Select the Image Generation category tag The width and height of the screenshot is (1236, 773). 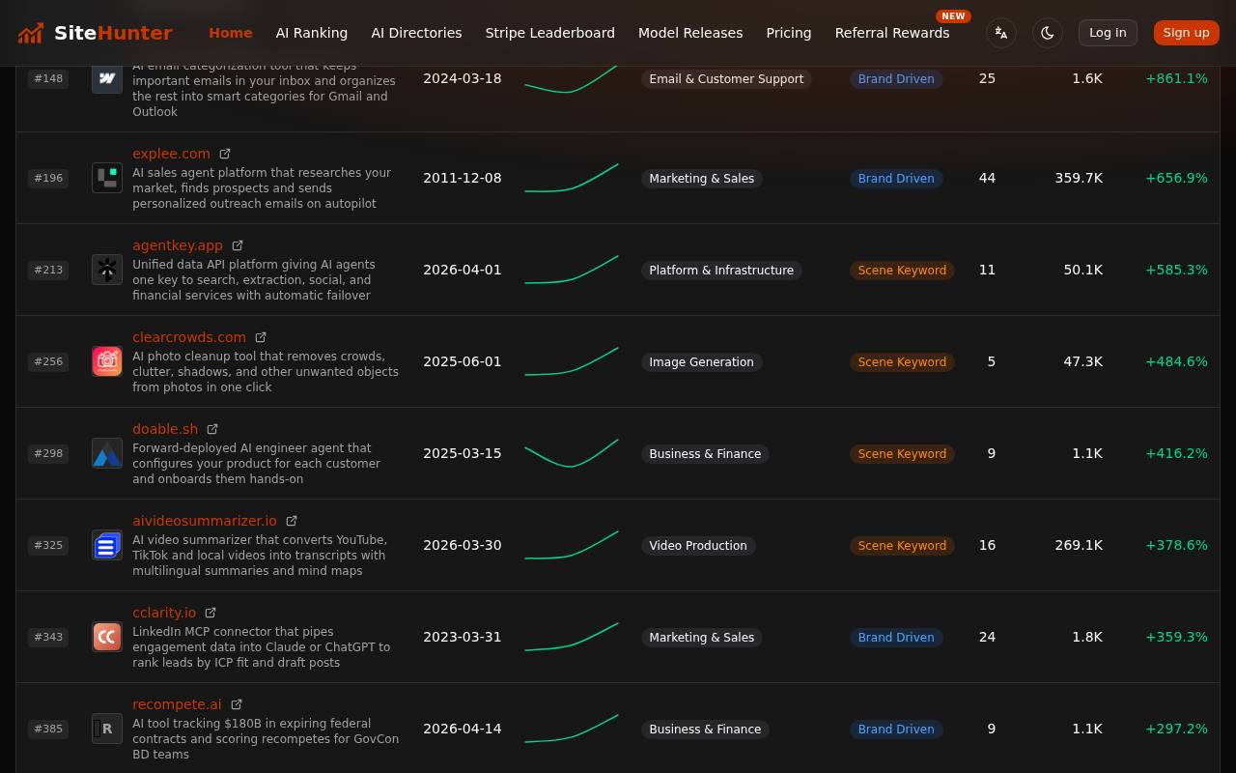click(x=701, y=362)
